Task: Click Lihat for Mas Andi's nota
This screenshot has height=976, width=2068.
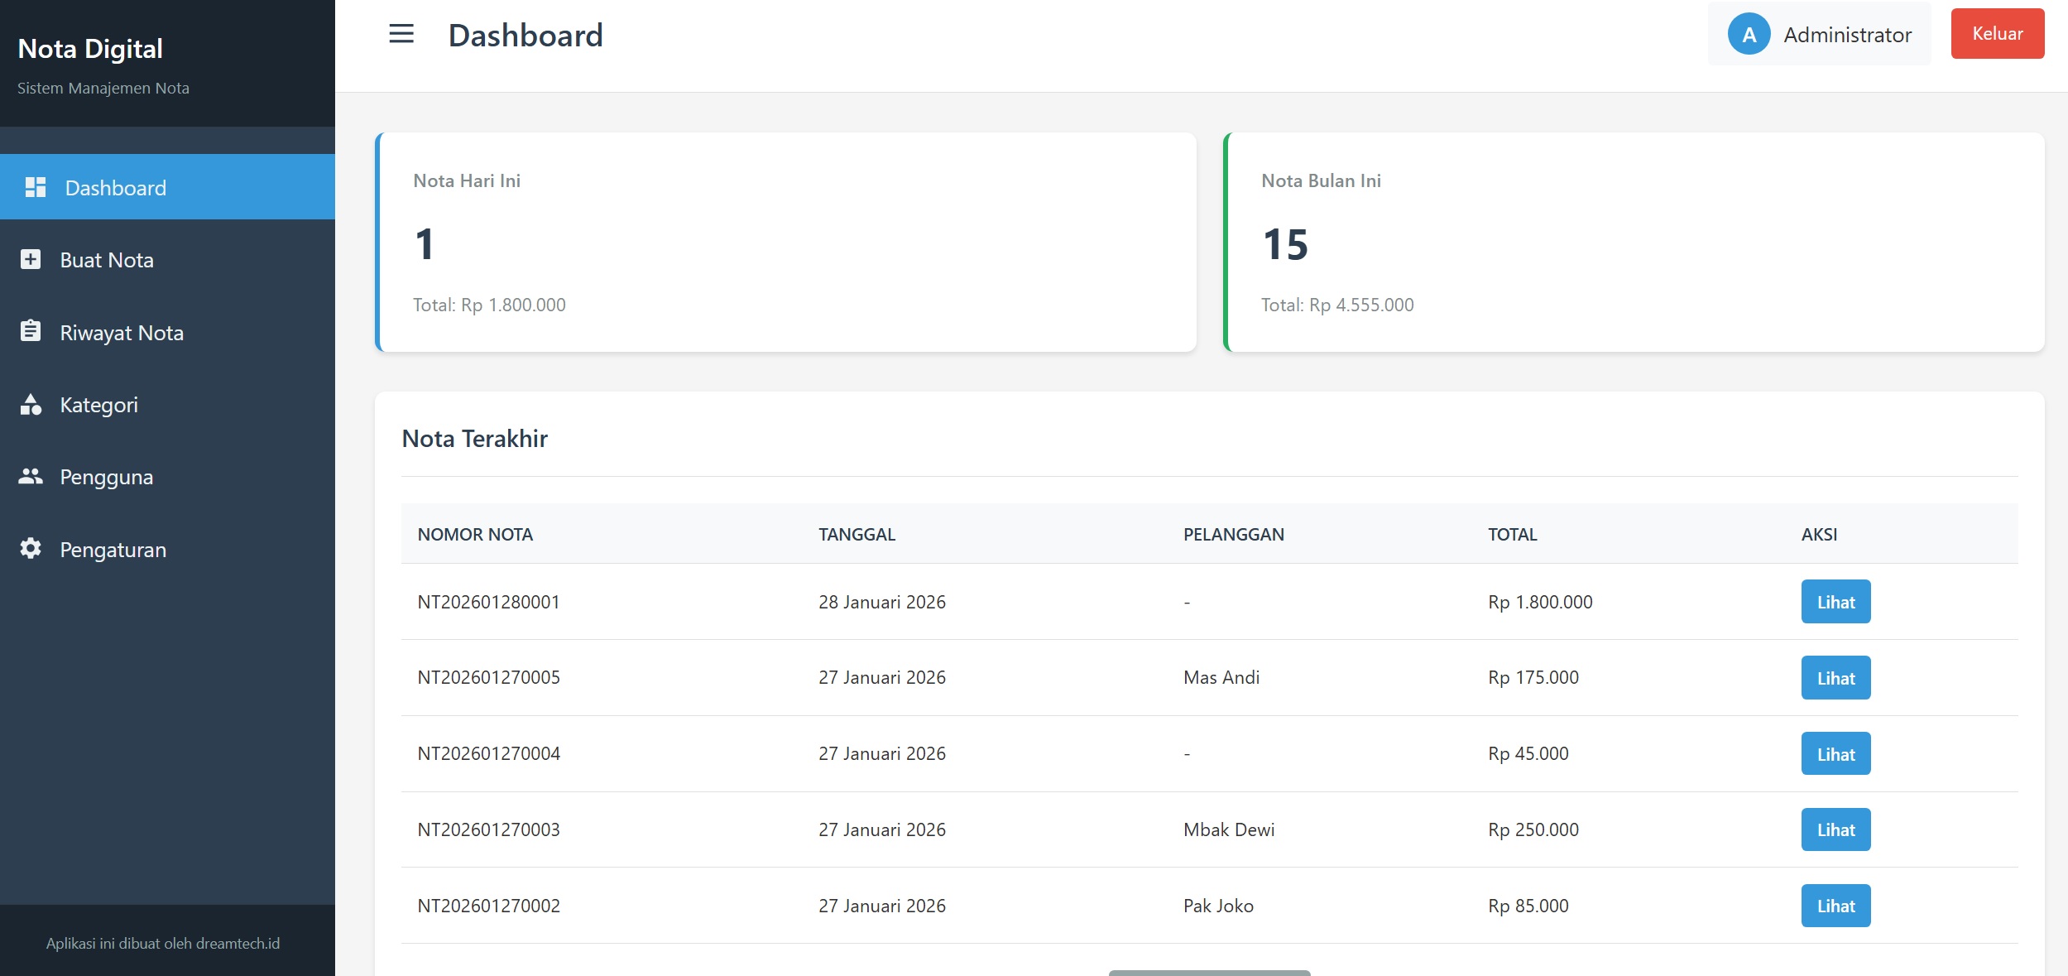Action: pos(1835,678)
